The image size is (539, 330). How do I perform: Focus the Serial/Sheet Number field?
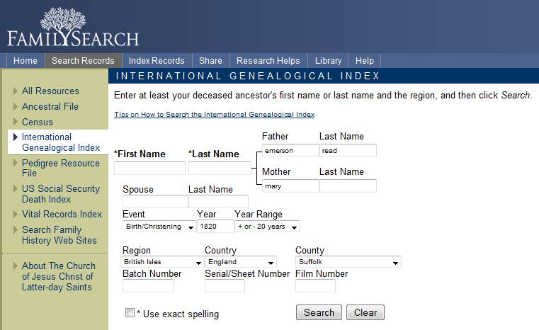click(x=225, y=286)
